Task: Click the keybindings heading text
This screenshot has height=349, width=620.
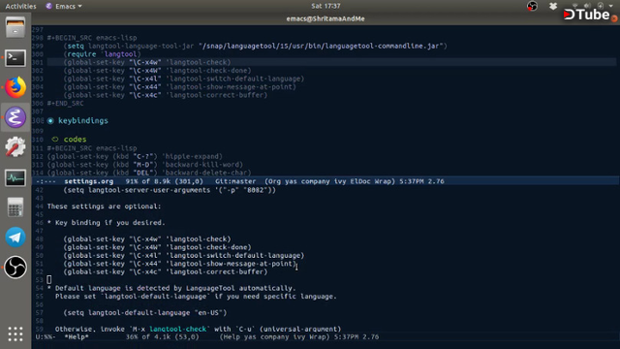Action: pos(83,120)
